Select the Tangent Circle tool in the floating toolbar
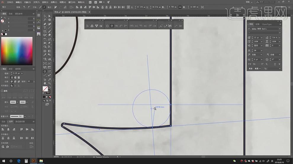The width and height of the screenshot is (293, 164). pyautogui.click(x=112, y=26)
